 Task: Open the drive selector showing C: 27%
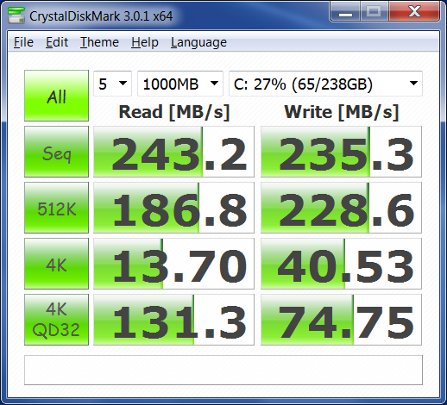coord(325,84)
